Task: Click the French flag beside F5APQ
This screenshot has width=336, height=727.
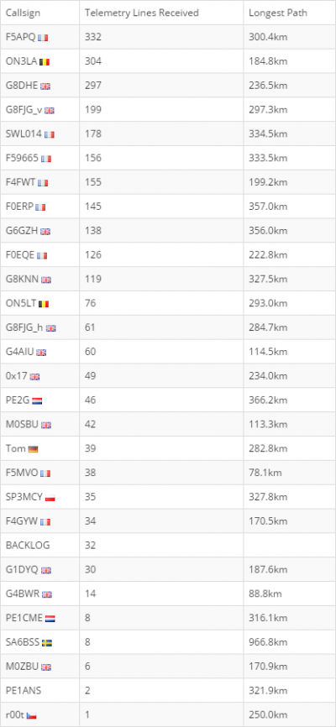Action: pyautogui.click(x=43, y=38)
